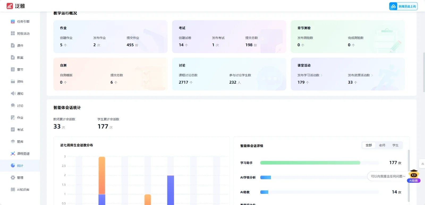Open 章节 sidebar icon
This screenshot has height=205, width=425.
[x=13, y=70]
